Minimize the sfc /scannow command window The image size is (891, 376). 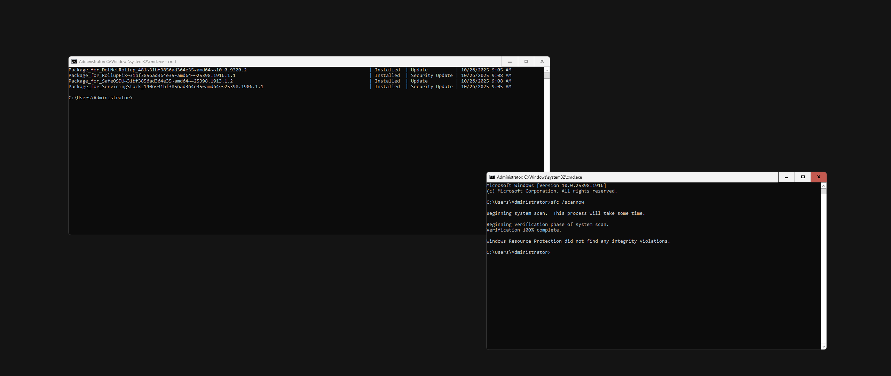tap(787, 177)
